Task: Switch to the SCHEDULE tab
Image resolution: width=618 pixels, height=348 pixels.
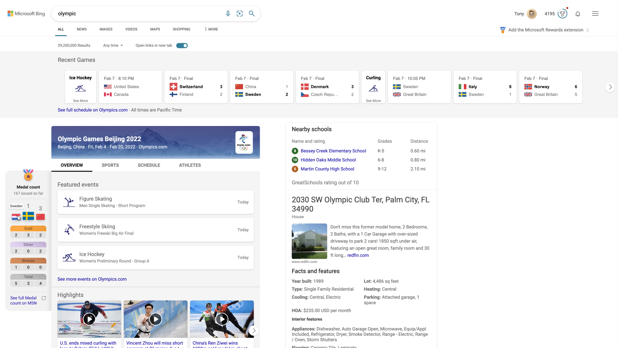Action: click(149, 165)
